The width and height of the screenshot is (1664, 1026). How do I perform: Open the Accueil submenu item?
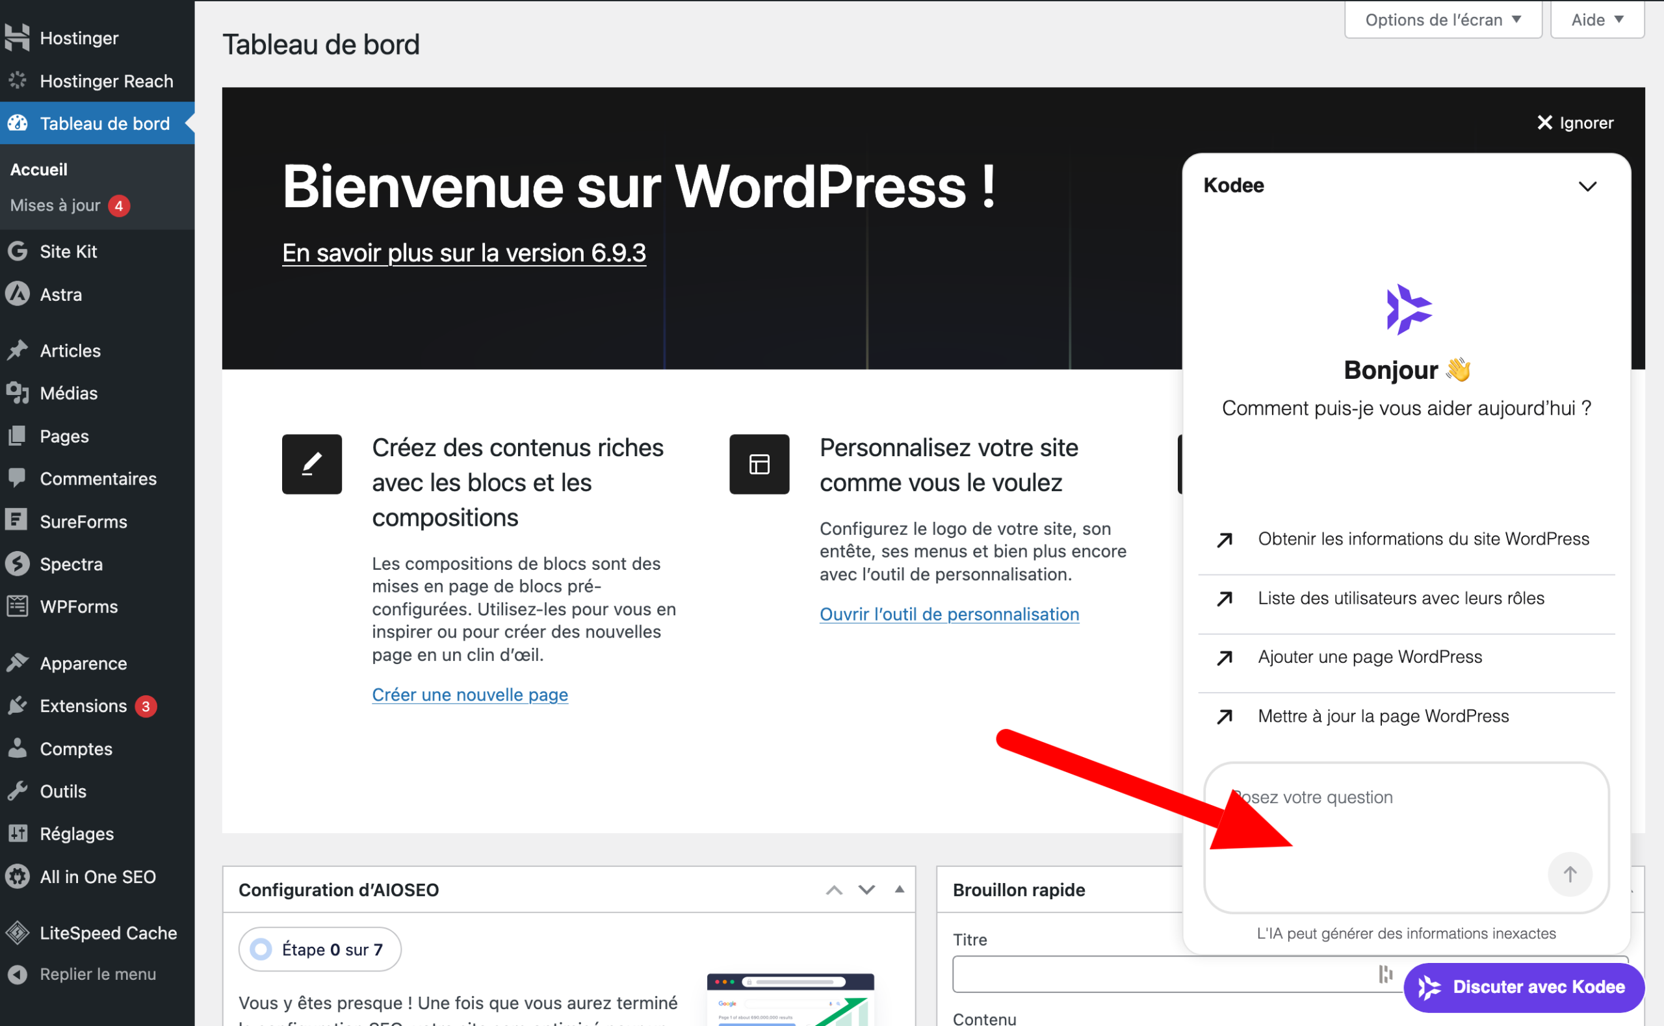tap(39, 169)
